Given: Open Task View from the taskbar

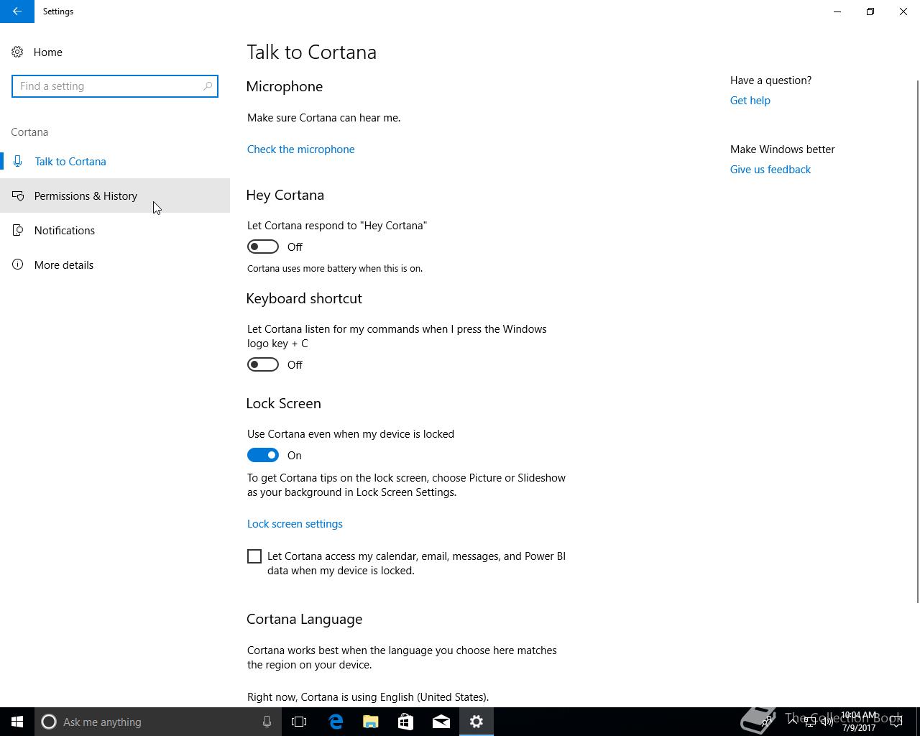Looking at the screenshot, I should click(x=299, y=722).
